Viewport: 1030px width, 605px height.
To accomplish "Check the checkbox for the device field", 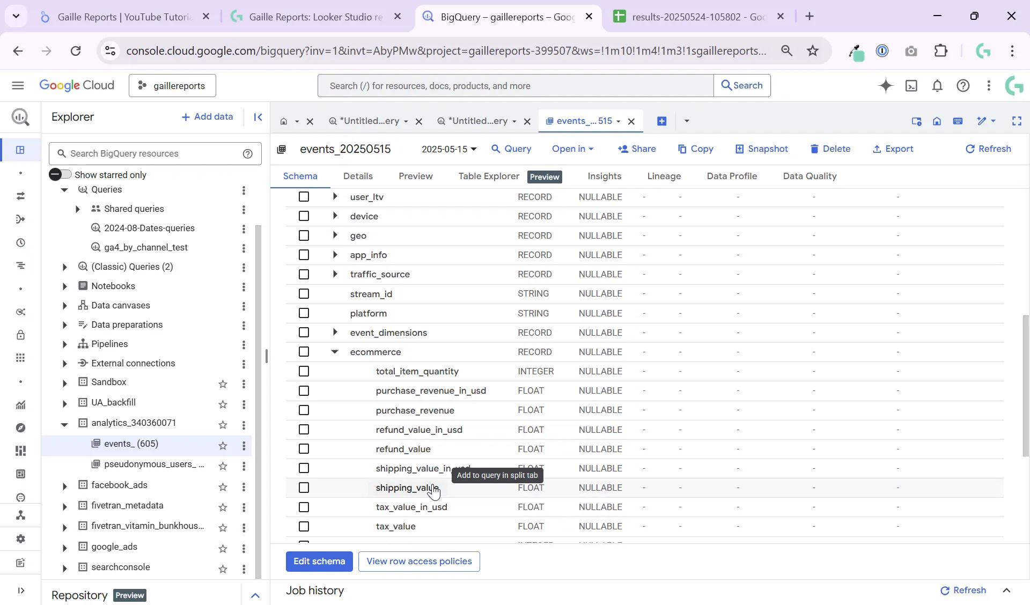I will coord(304,216).
